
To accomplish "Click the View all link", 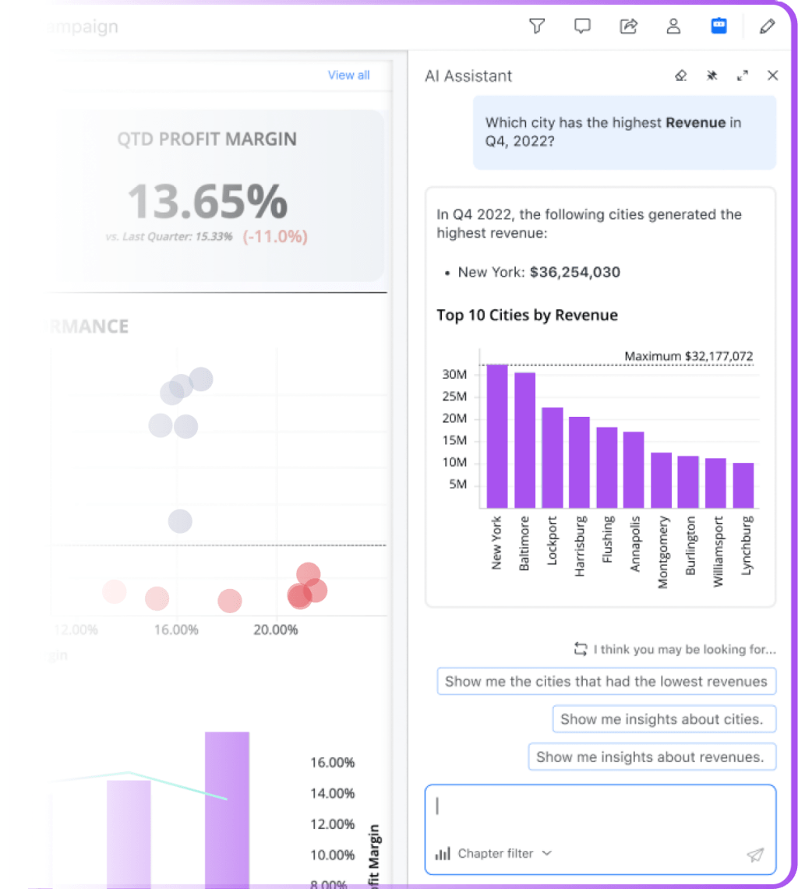I will (x=348, y=75).
